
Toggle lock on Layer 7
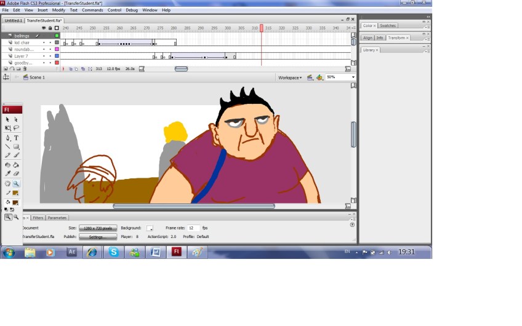pos(50,56)
